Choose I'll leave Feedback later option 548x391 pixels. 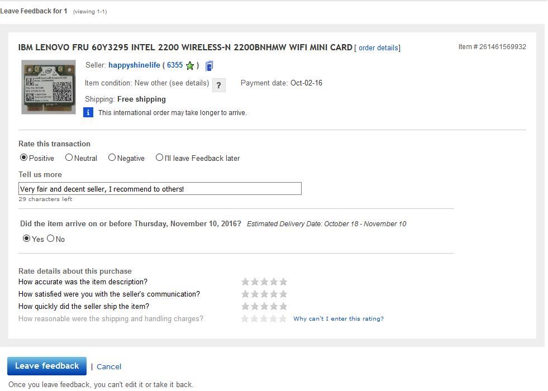pos(159,158)
